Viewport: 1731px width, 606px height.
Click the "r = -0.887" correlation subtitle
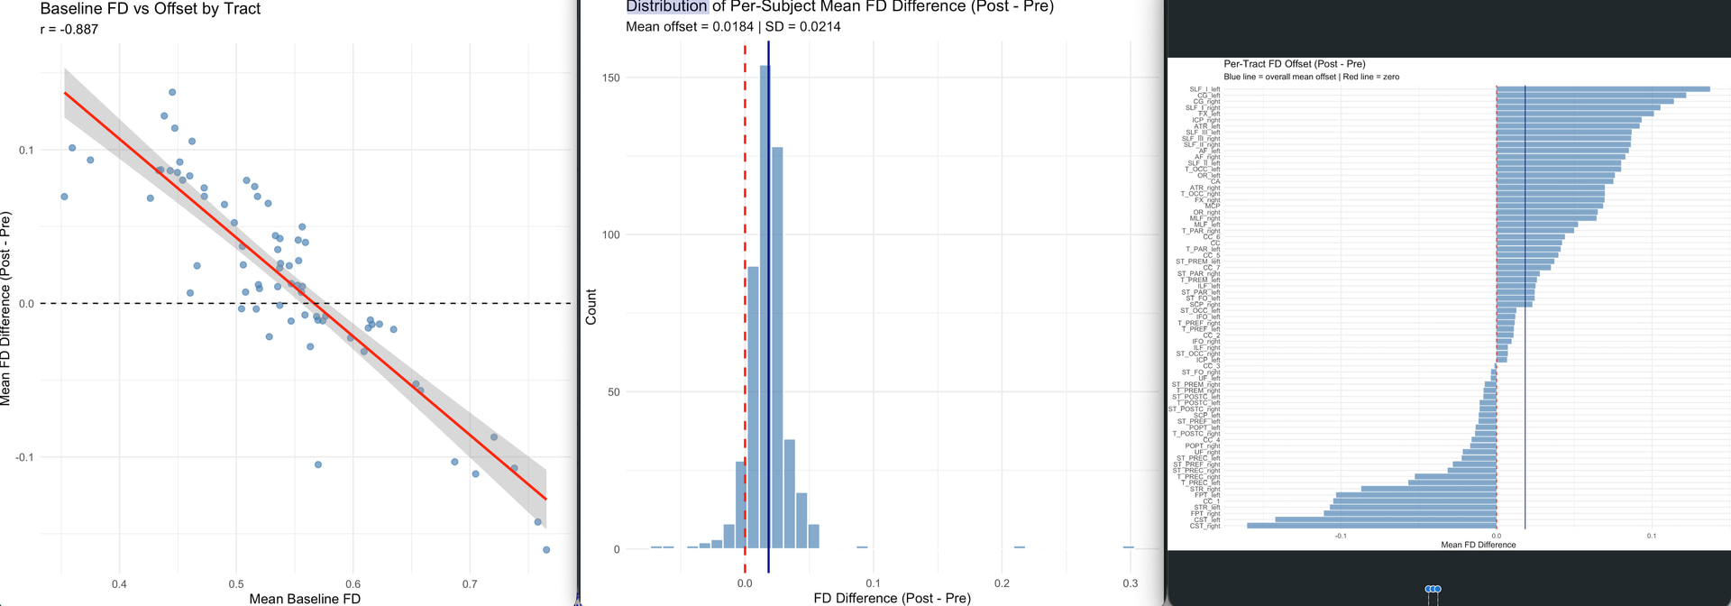coord(69,30)
